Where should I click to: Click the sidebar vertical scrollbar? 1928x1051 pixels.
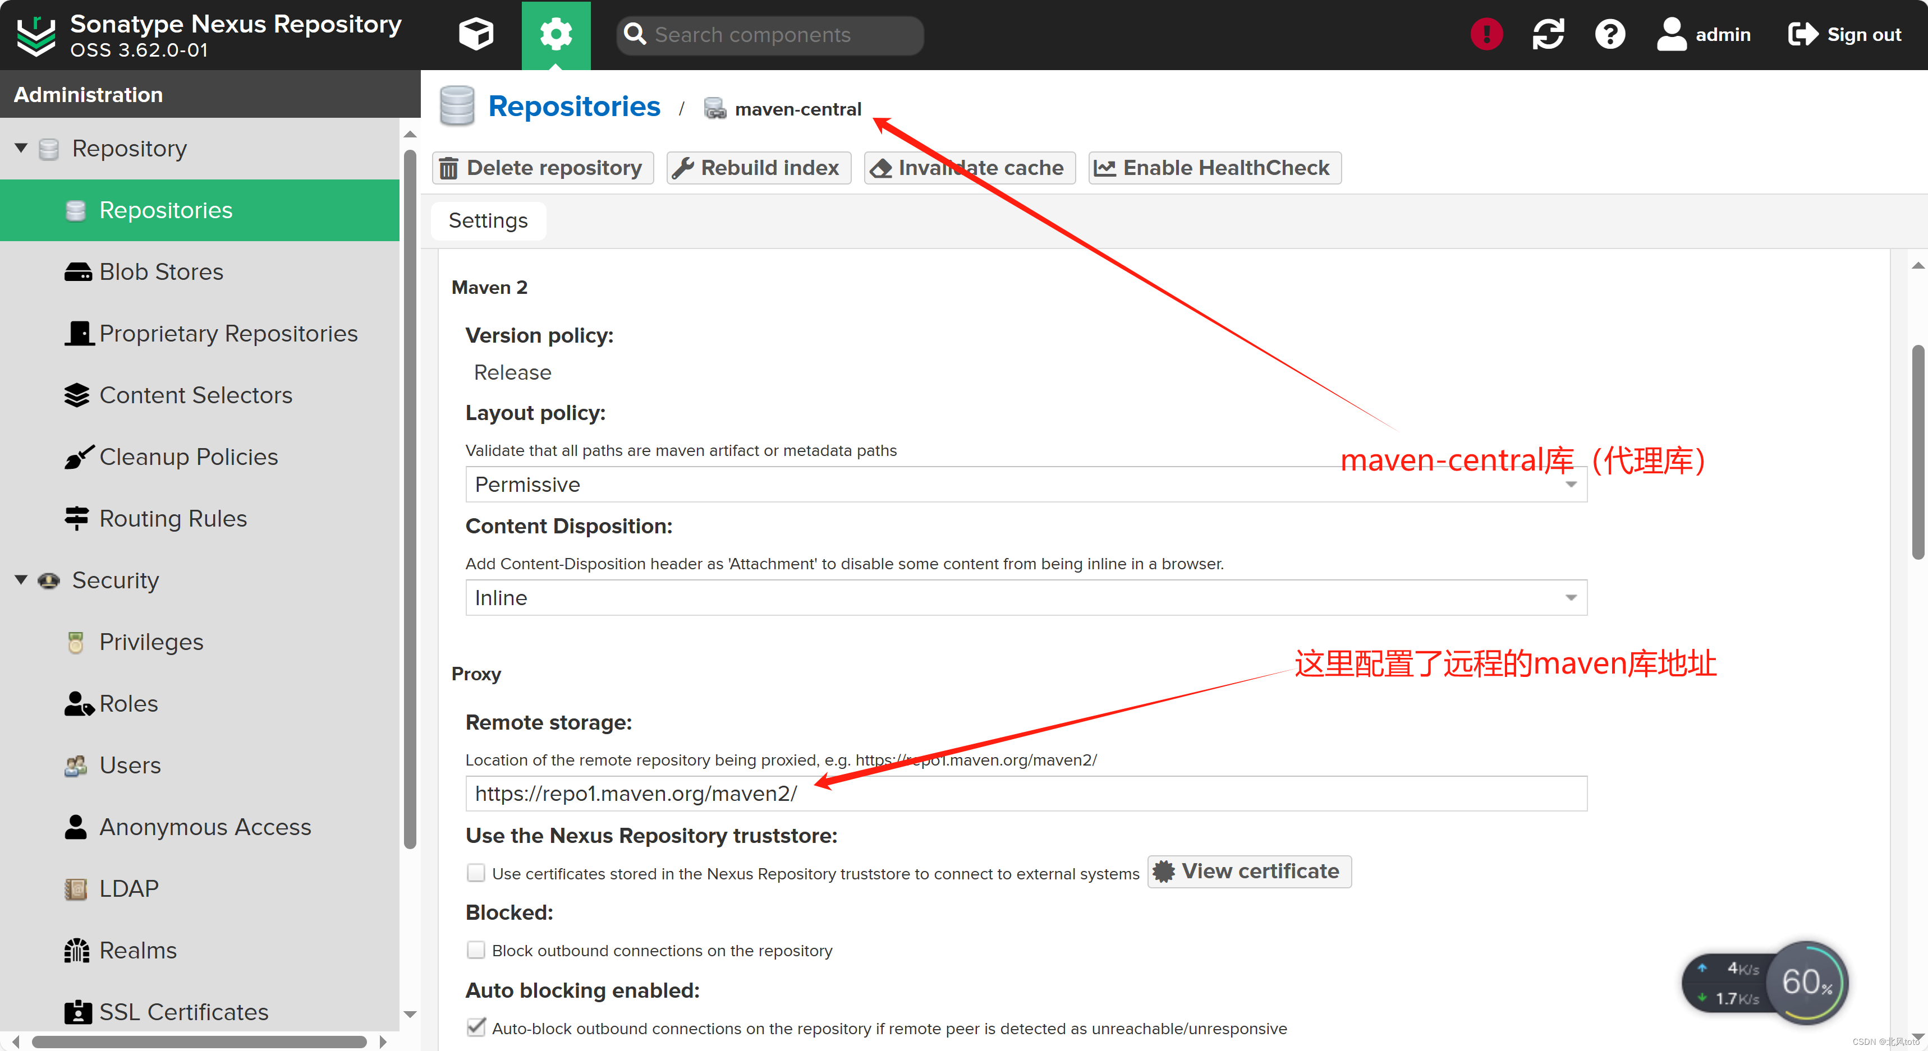[410, 500]
